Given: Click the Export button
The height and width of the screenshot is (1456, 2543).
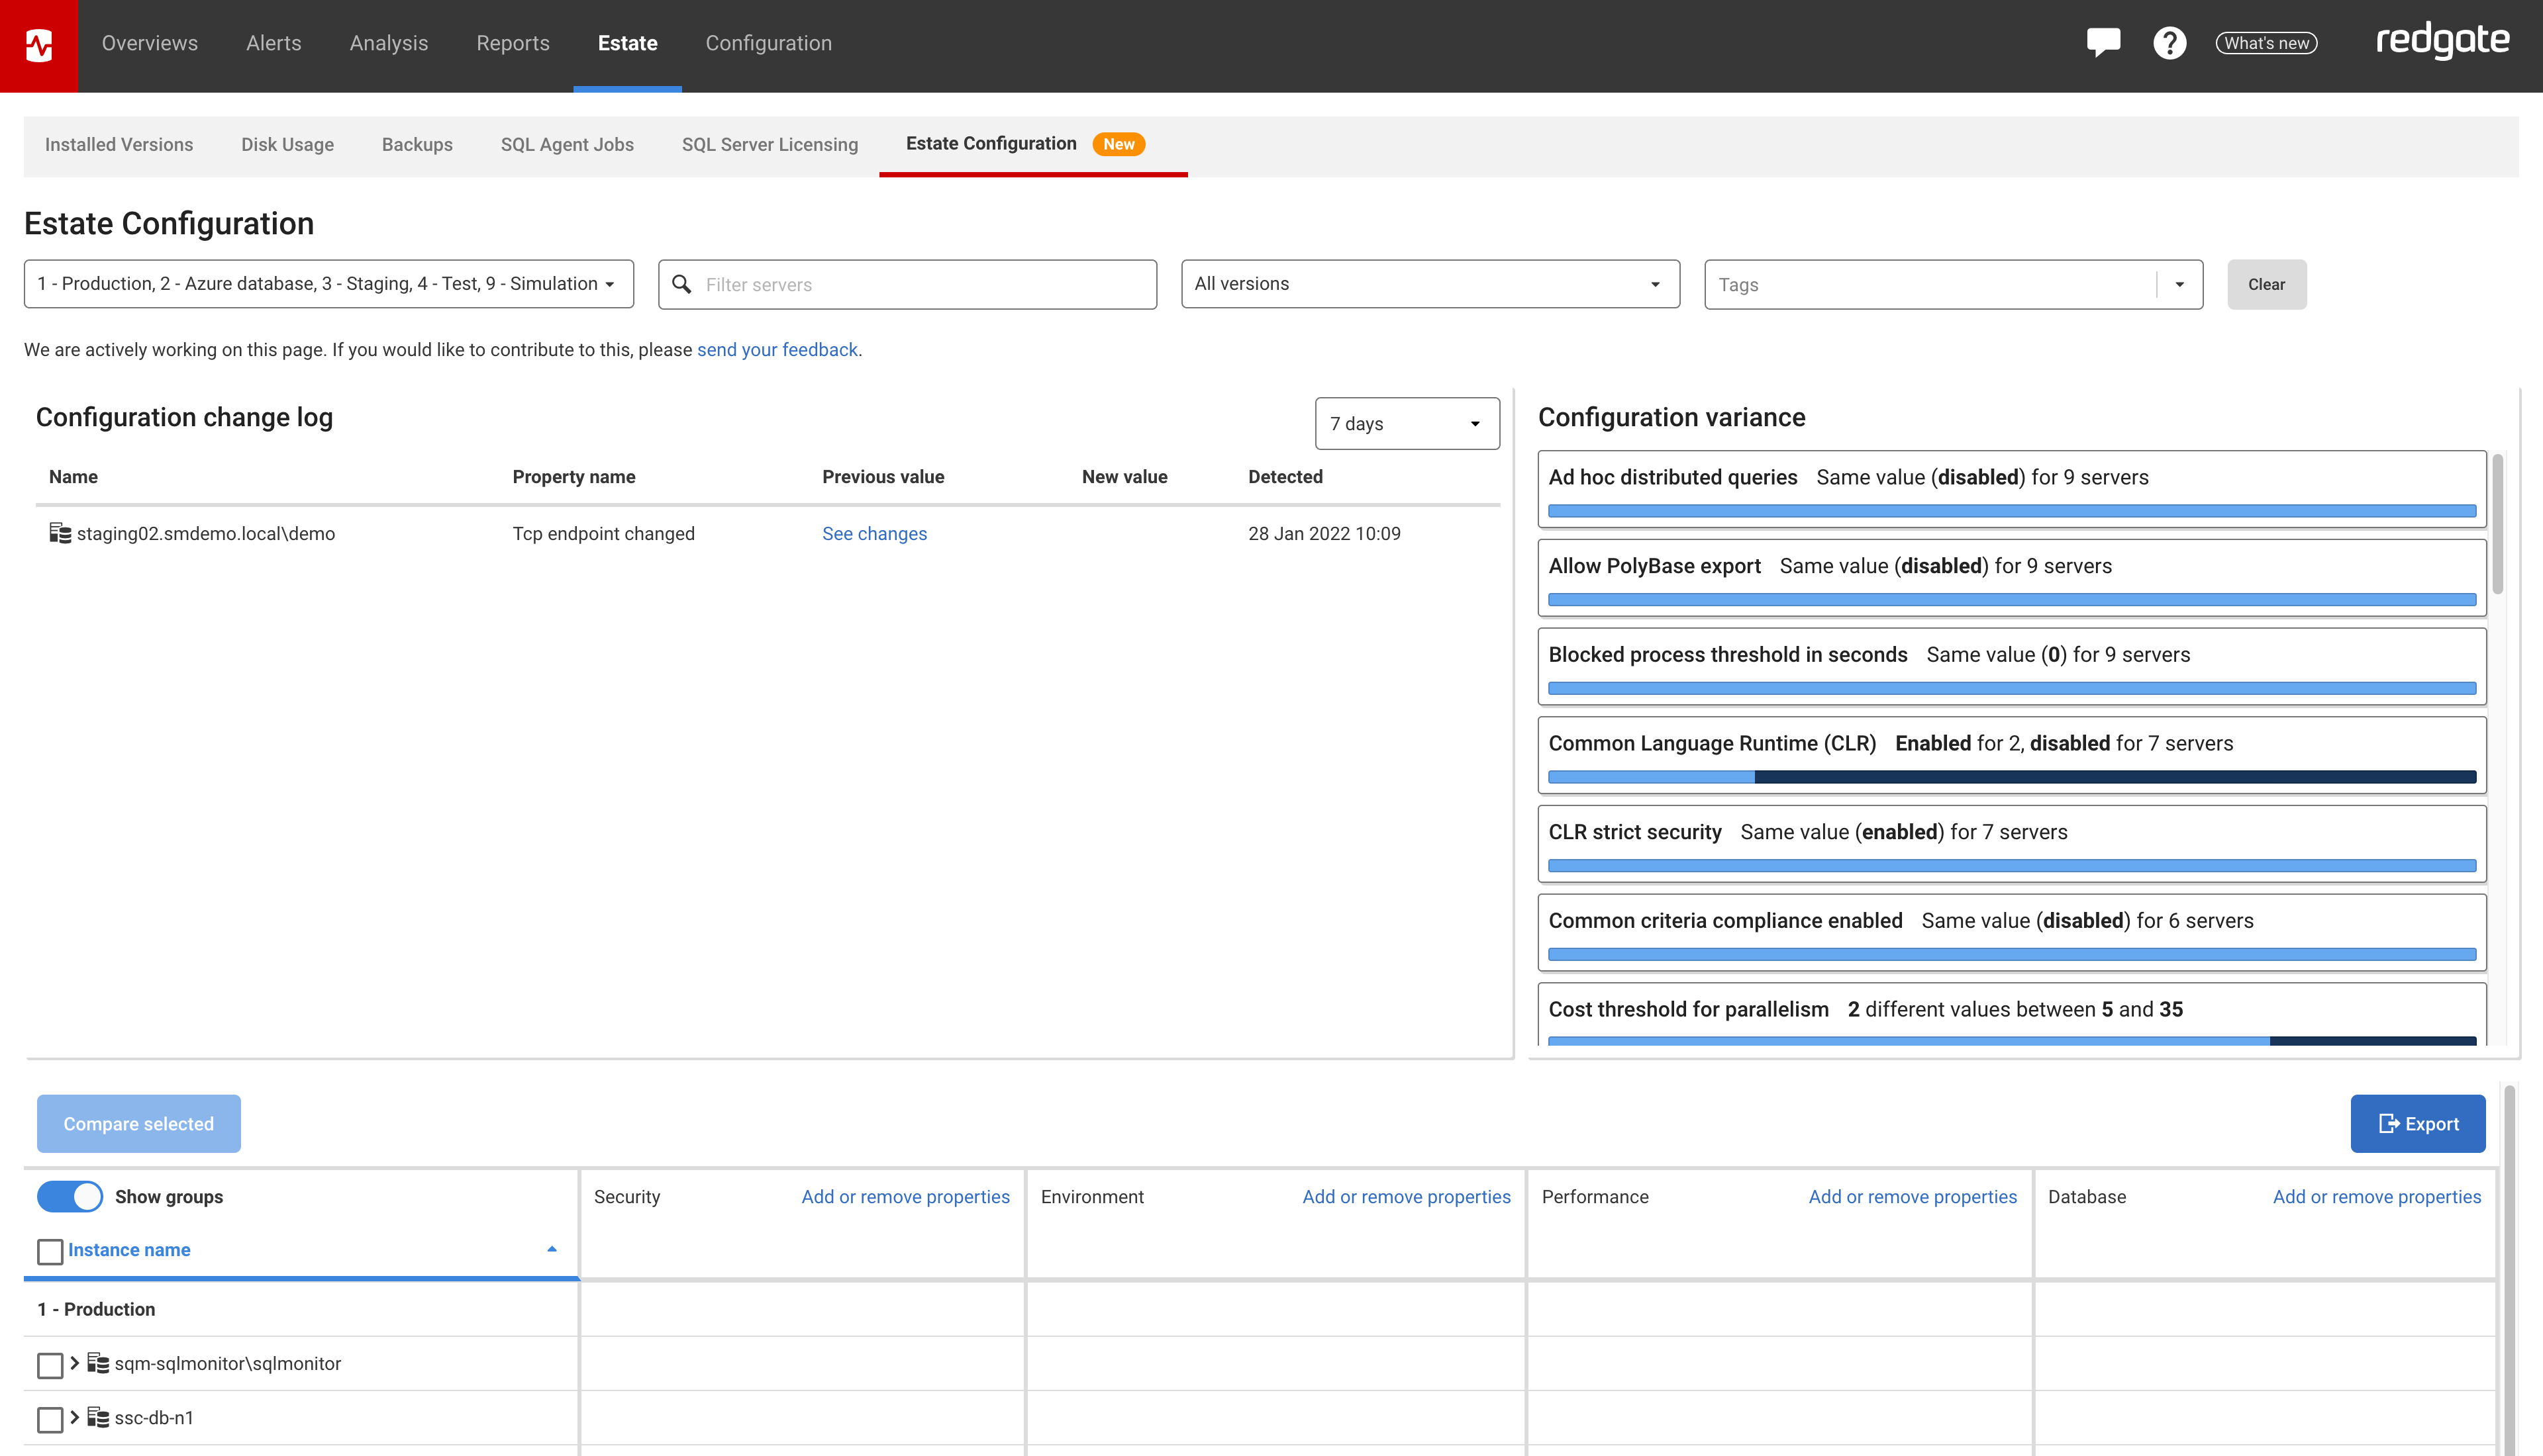Looking at the screenshot, I should [2417, 1124].
